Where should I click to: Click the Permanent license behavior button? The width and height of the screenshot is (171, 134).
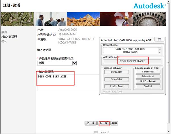click(x=116, y=72)
